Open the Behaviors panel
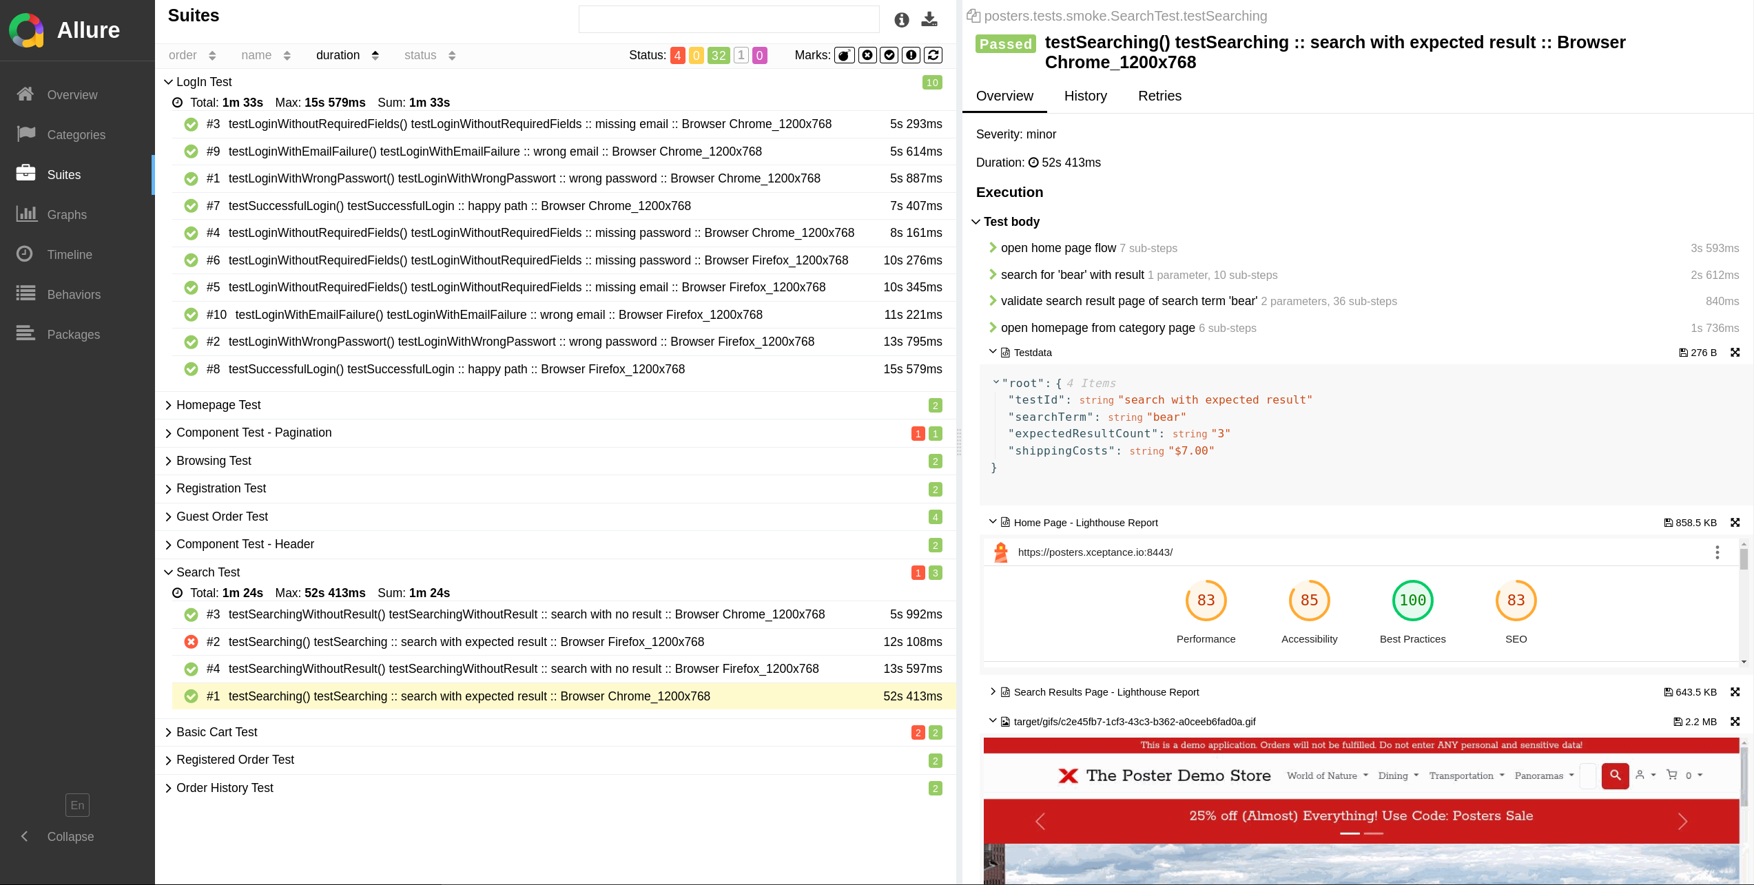Image resolution: width=1754 pixels, height=885 pixels. tap(74, 294)
